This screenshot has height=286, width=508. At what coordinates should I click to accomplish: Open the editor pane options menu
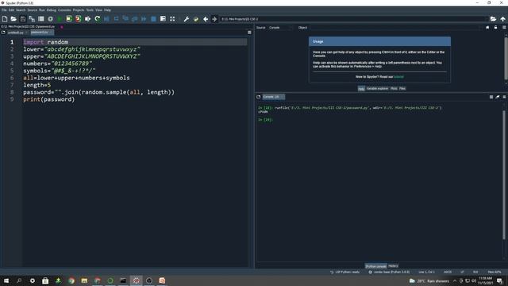click(249, 33)
